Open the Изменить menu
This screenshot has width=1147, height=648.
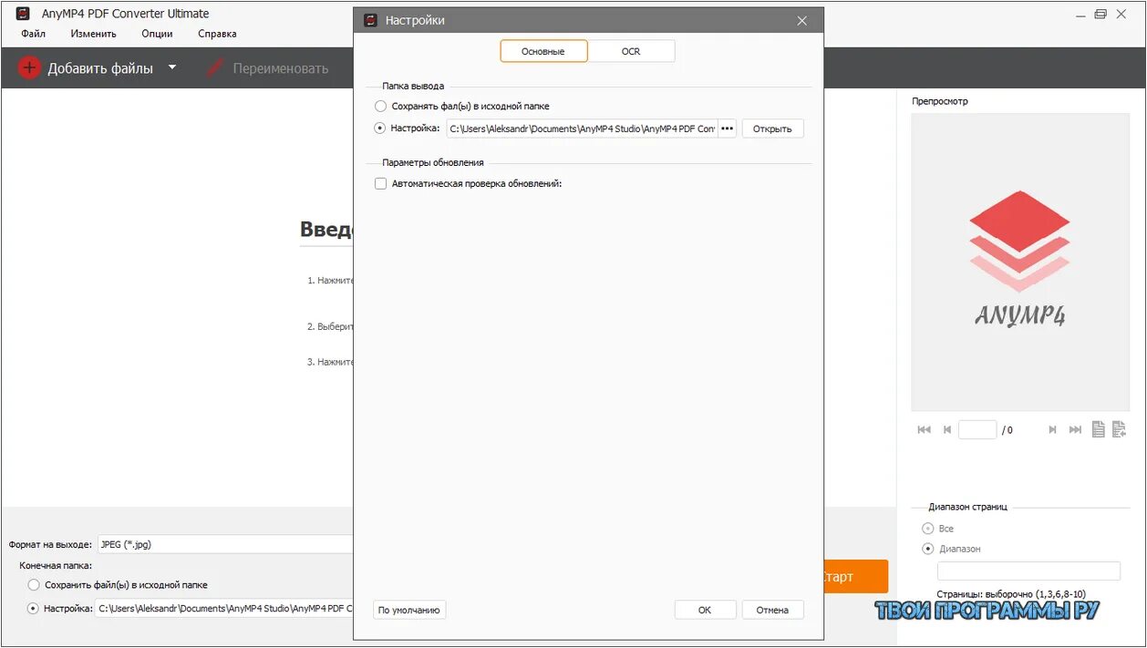pos(93,34)
